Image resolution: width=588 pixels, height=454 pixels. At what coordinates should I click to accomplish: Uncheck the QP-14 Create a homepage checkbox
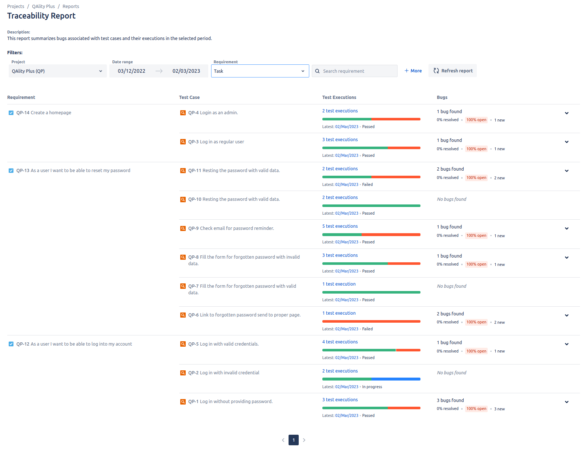click(11, 113)
